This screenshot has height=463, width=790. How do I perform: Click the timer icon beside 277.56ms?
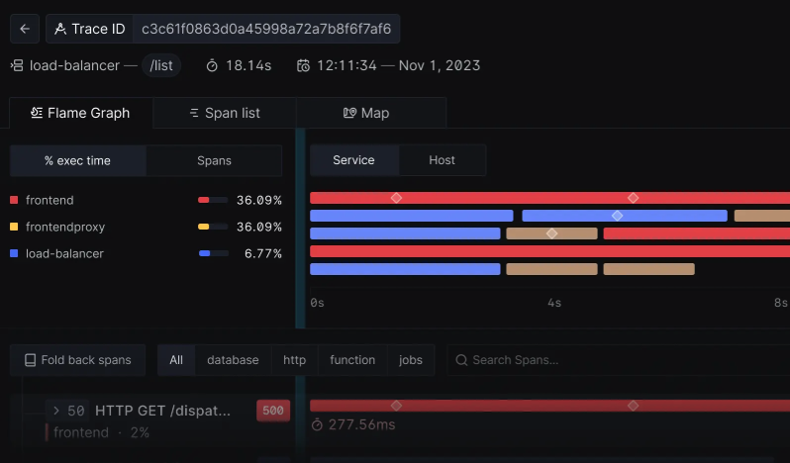[x=317, y=424]
